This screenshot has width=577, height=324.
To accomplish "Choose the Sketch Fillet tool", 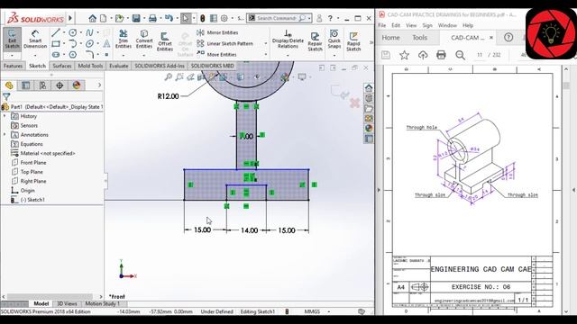I will point(89,55).
